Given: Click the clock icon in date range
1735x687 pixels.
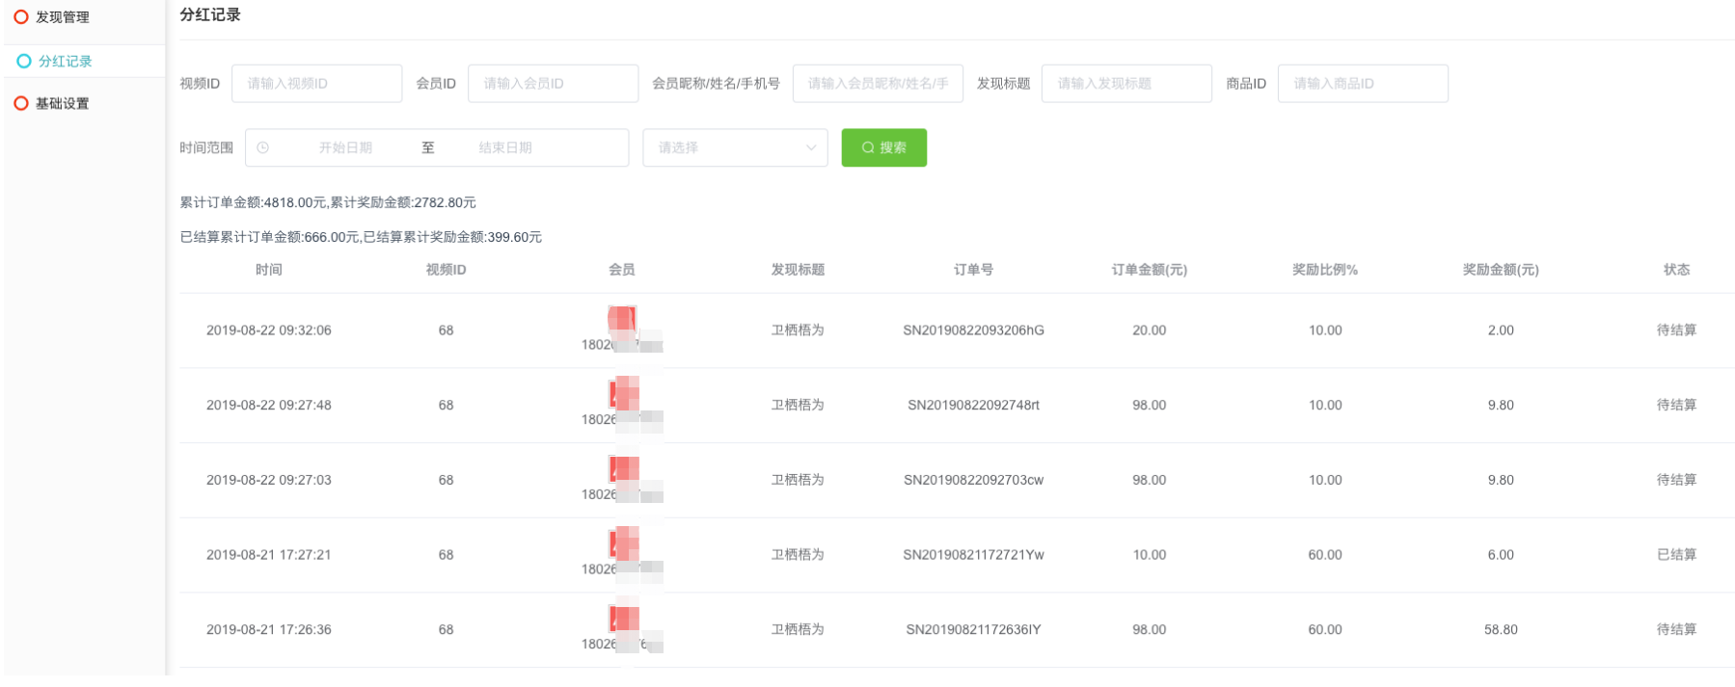Looking at the screenshot, I should tap(263, 148).
